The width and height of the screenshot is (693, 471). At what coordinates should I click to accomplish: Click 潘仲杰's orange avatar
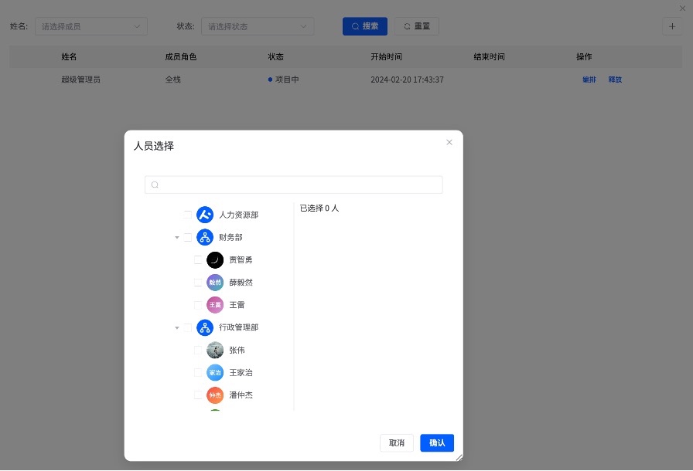coord(215,395)
